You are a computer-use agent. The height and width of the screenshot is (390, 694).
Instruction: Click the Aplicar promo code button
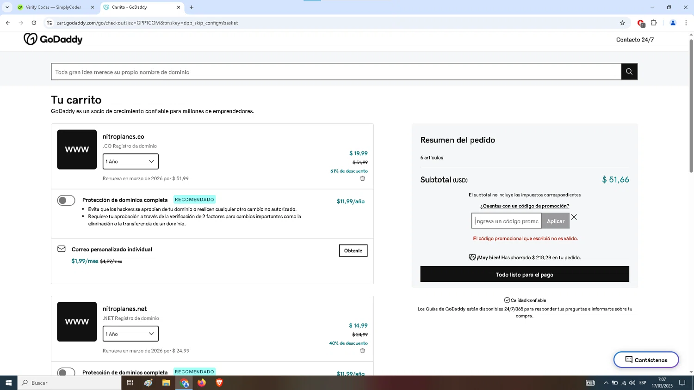click(556, 221)
